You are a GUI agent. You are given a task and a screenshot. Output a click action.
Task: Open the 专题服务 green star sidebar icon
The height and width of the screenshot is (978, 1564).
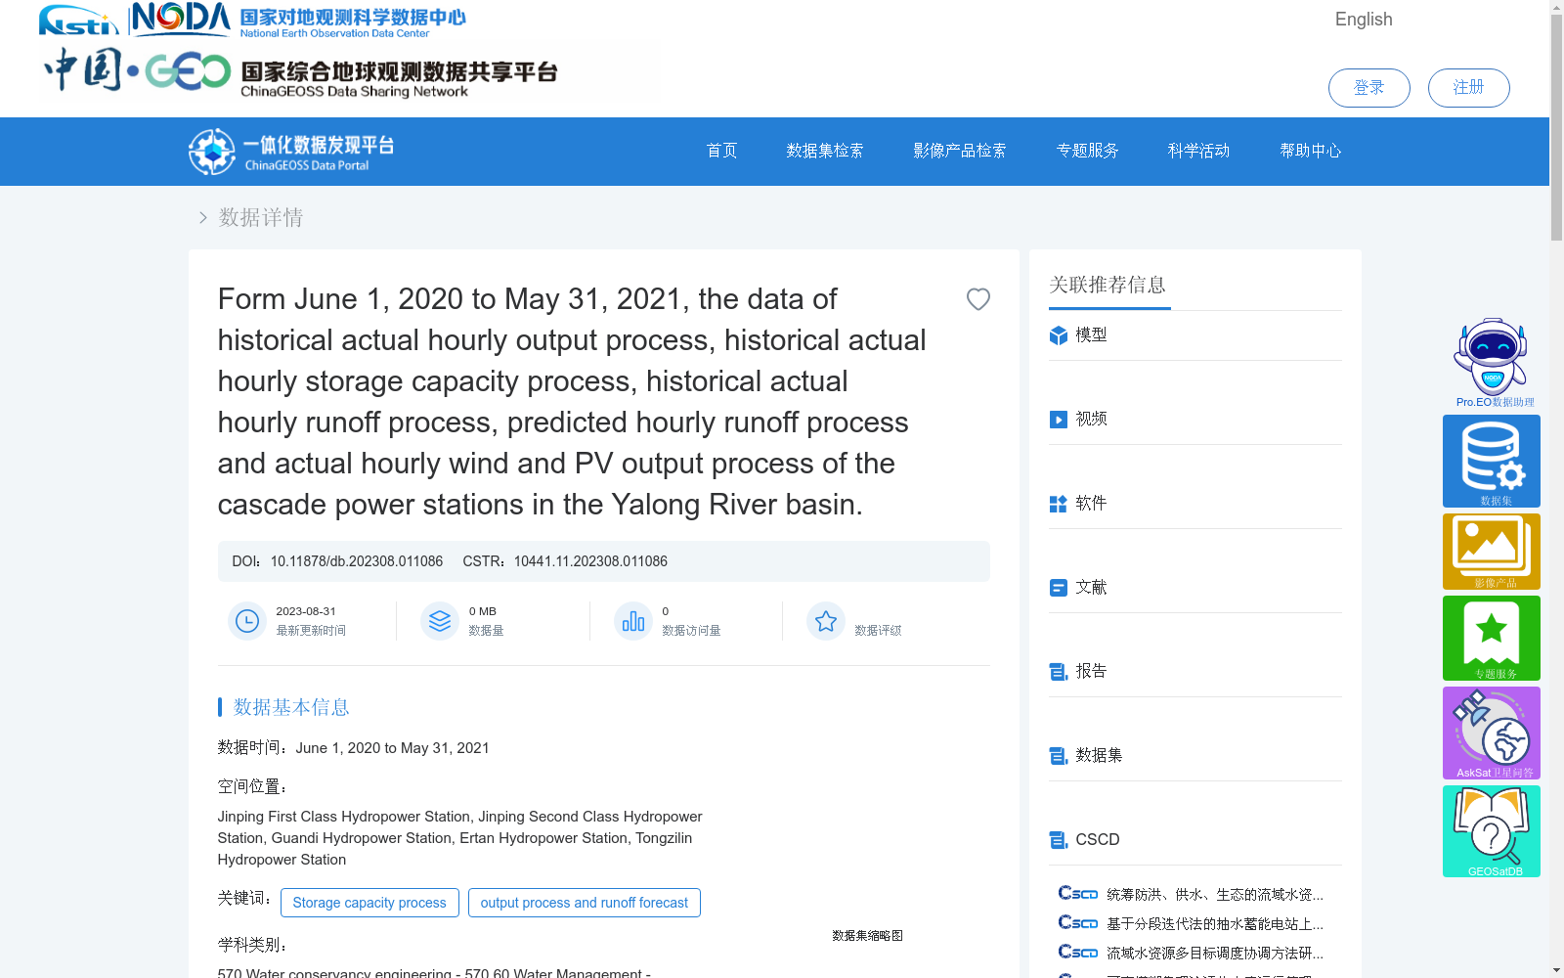click(1492, 638)
